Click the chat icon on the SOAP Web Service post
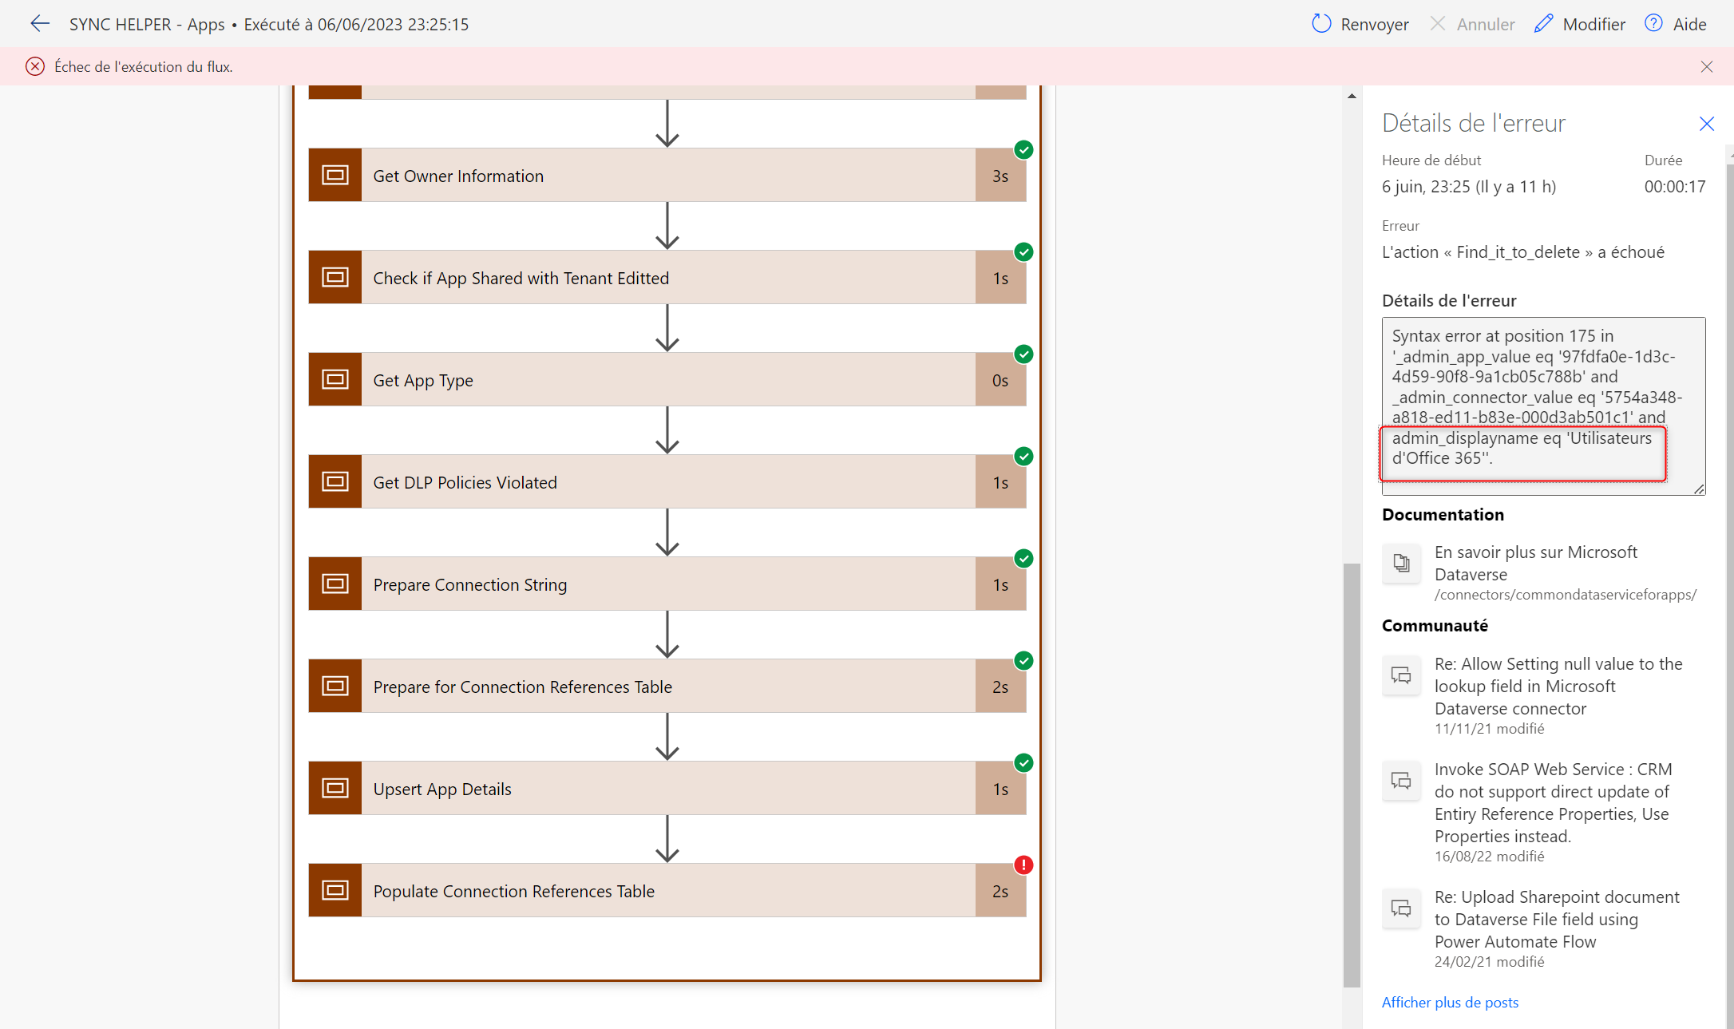Screen dimensions: 1734x1029 click(1401, 781)
